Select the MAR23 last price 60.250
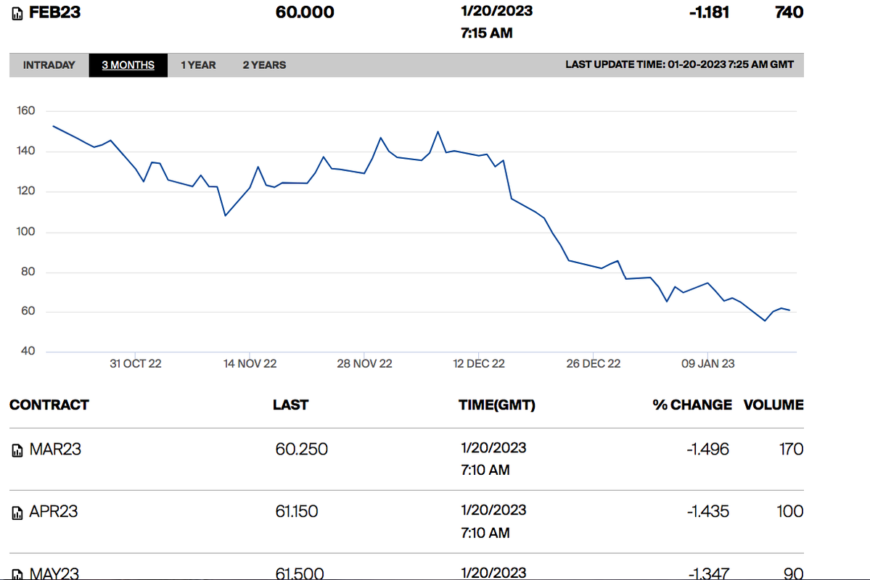 (301, 449)
